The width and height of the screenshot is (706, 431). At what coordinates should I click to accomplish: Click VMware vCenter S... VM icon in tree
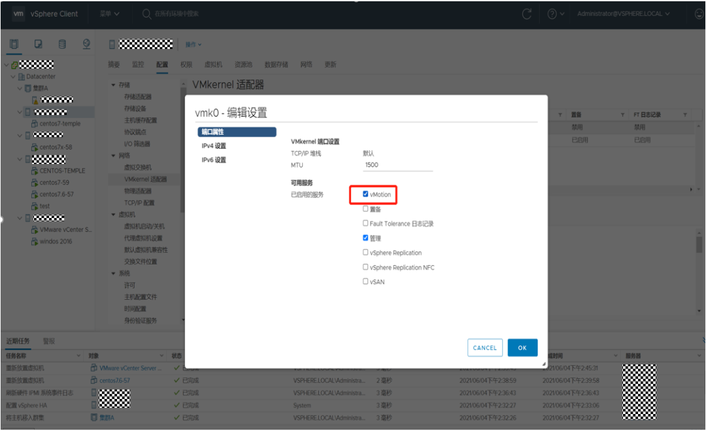pos(34,230)
